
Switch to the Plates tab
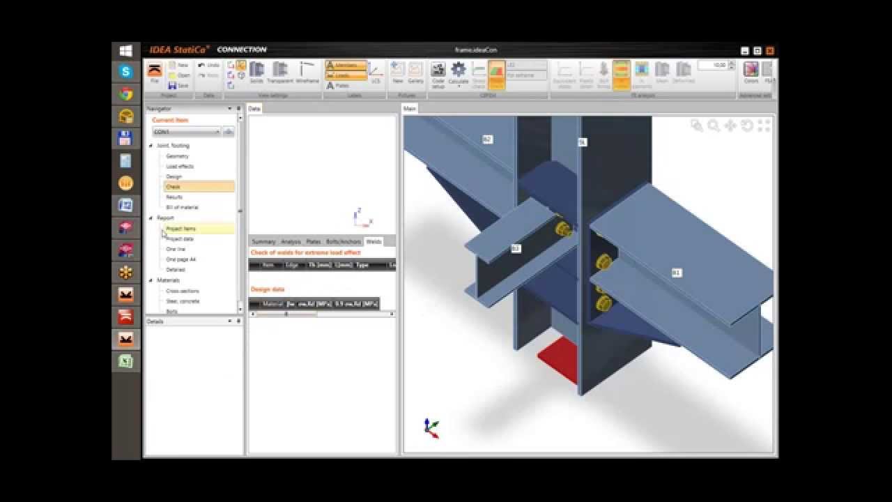coord(314,241)
